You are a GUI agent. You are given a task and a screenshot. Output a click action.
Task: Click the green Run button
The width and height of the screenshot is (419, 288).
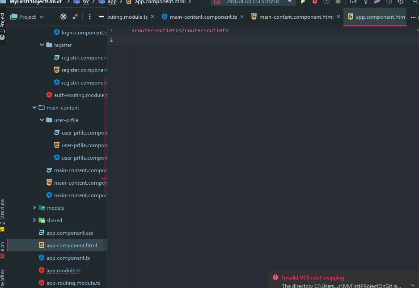pos(303,2)
